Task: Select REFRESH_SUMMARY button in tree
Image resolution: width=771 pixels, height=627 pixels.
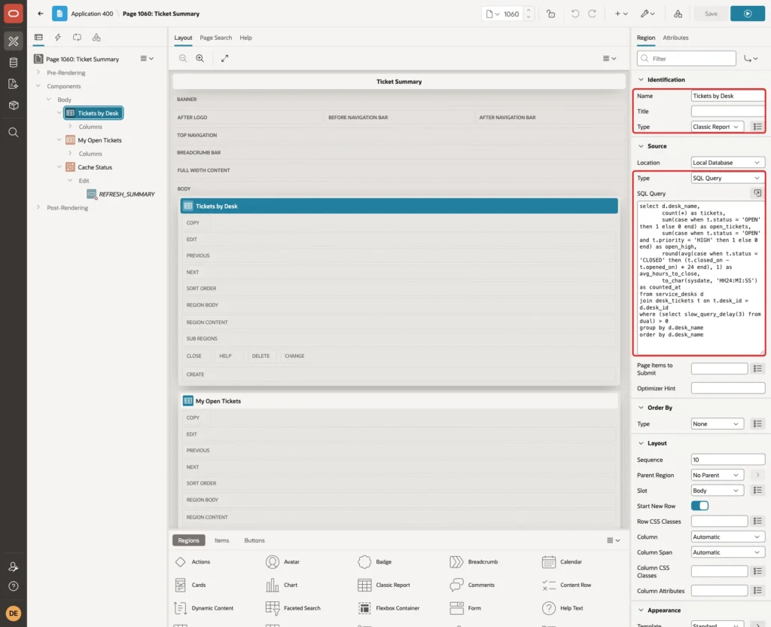Action: point(126,194)
